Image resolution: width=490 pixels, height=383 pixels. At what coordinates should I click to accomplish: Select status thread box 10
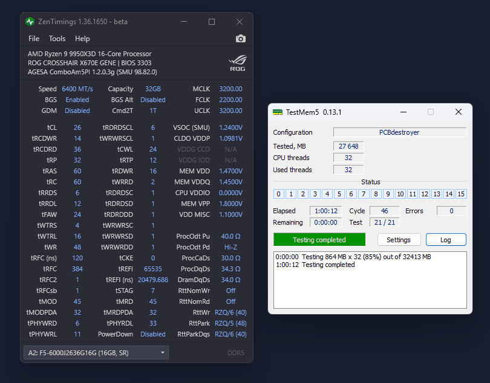[x=400, y=194]
